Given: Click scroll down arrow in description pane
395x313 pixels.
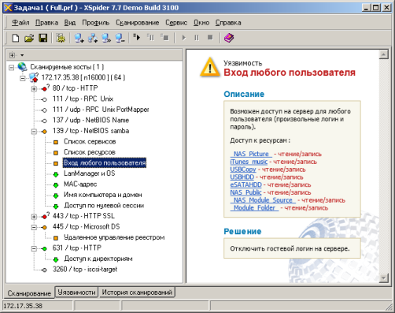Looking at the screenshot, I should tap(383, 278).
